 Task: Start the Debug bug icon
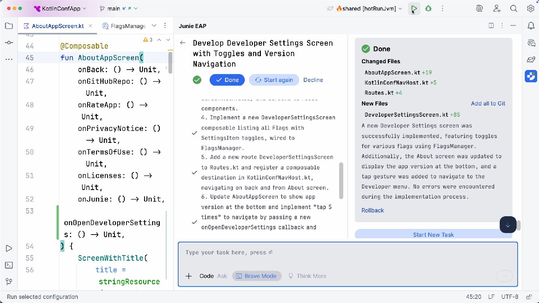point(429,8)
